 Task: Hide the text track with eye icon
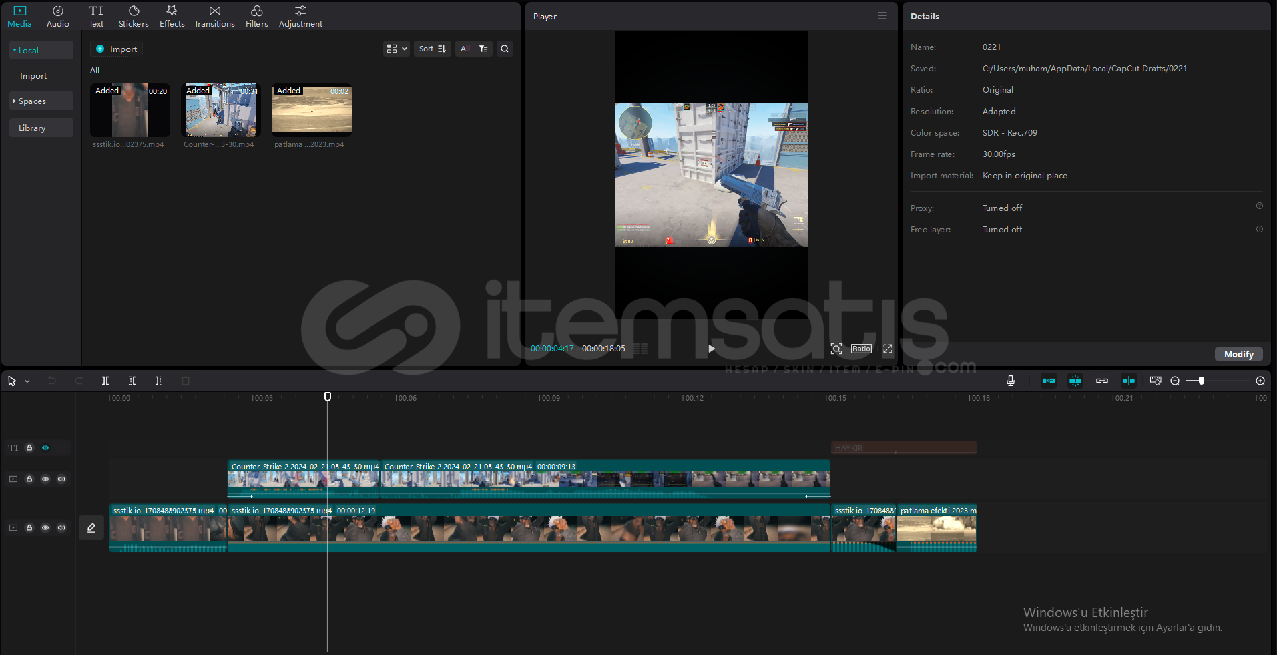(x=45, y=448)
